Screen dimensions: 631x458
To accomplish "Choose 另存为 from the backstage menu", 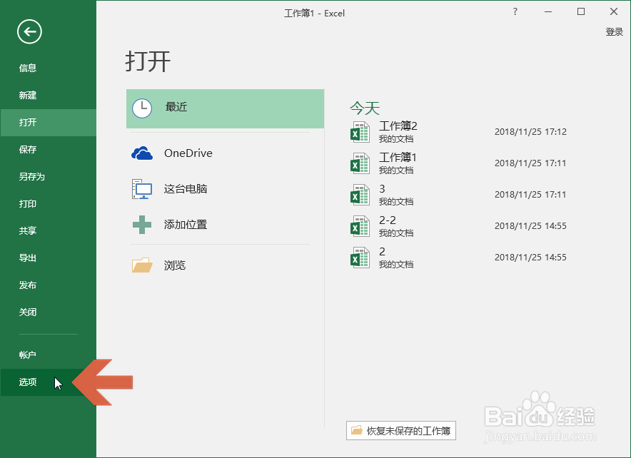I will tap(49, 176).
